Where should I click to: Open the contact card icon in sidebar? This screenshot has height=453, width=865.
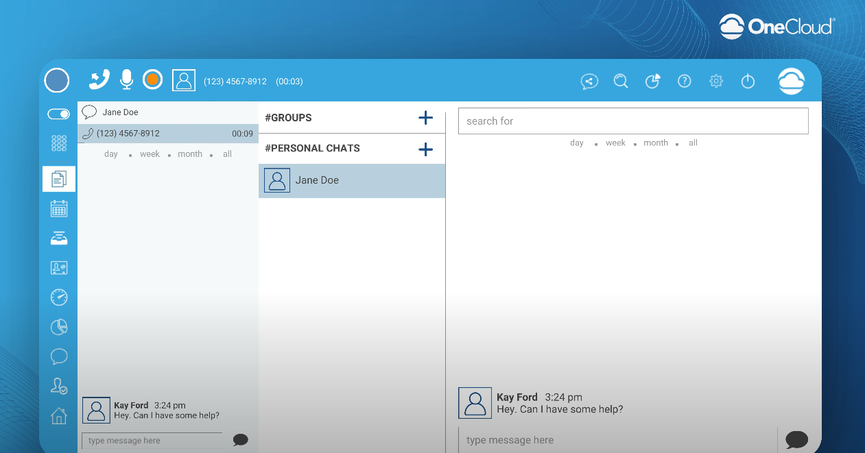coord(59,268)
